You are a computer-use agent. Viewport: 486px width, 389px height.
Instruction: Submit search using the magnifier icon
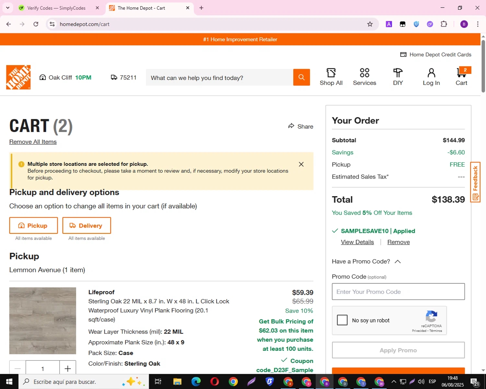click(301, 77)
